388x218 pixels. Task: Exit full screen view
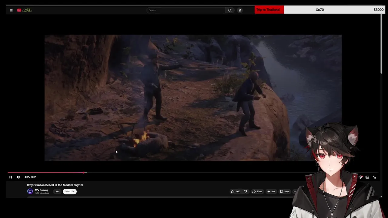pyautogui.click(x=374, y=177)
